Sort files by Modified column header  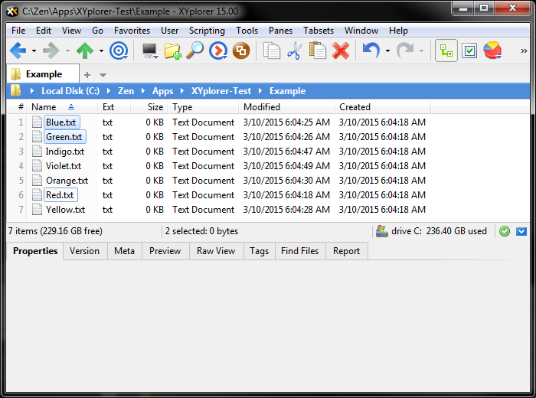pyautogui.click(x=262, y=107)
